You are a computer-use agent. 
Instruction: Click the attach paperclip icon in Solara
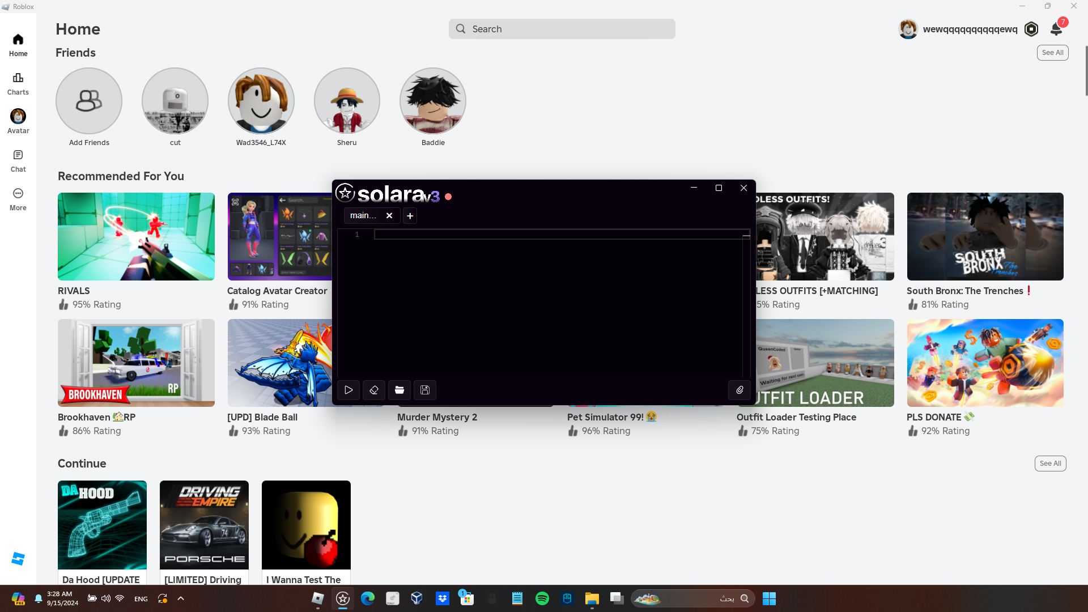[739, 390]
